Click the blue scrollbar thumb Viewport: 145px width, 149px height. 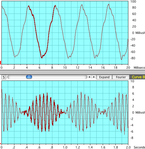[x=29, y=77]
